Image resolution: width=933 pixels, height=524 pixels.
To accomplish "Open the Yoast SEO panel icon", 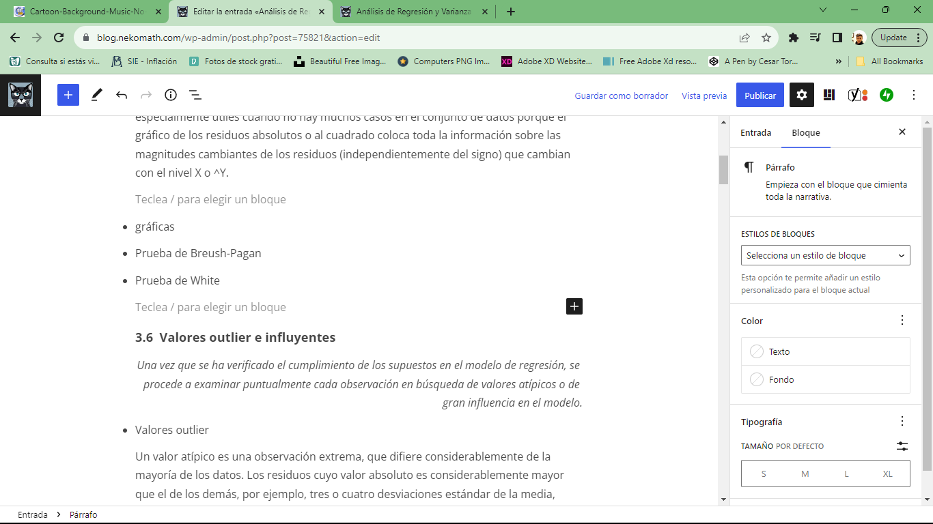I will [x=857, y=96].
